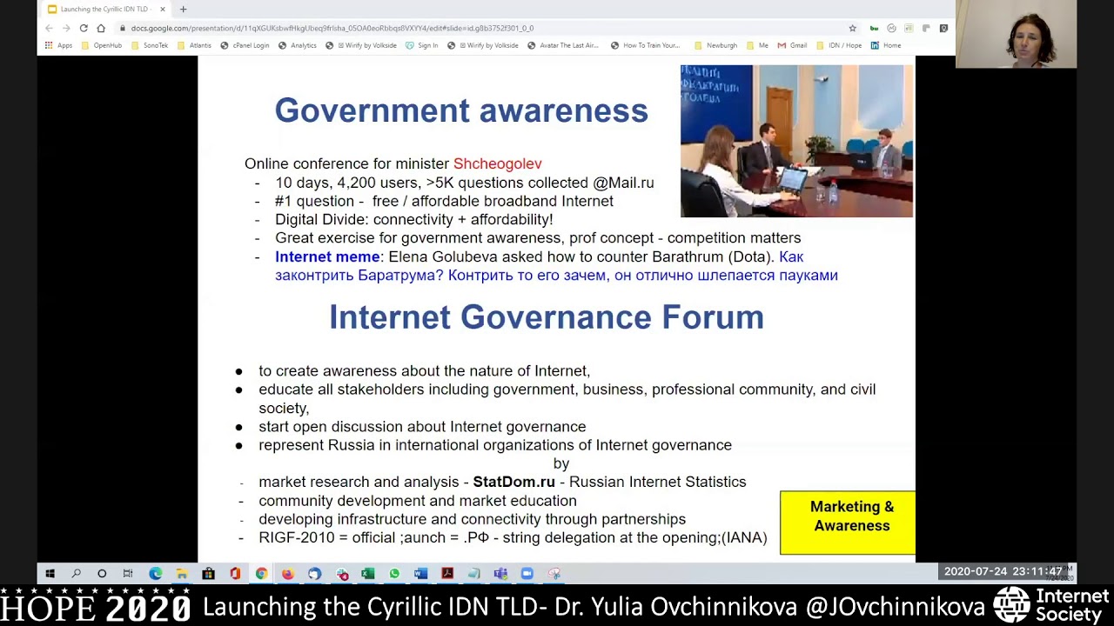Viewport: 1114px width, 626px height.
Task: Click the presenter webcam video thumbnail
Action: pyautogui.click(x=1016, y=35)
